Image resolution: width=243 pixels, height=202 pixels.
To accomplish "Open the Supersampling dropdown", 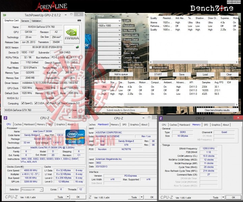I will coord(109,49).
